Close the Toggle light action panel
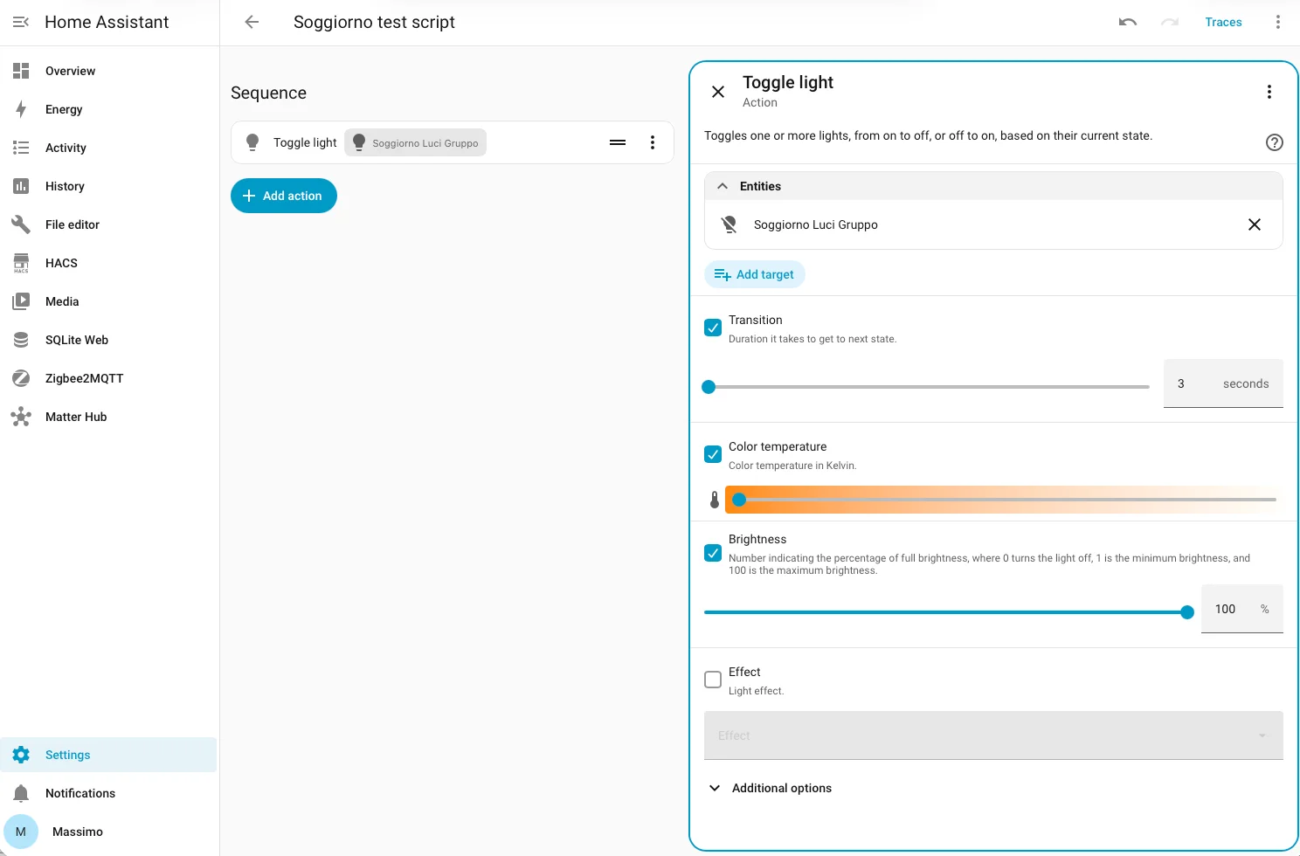Image resolution: width=1300 pixels, height=856 pixels. pyautogui.click(x=718, y=92)
